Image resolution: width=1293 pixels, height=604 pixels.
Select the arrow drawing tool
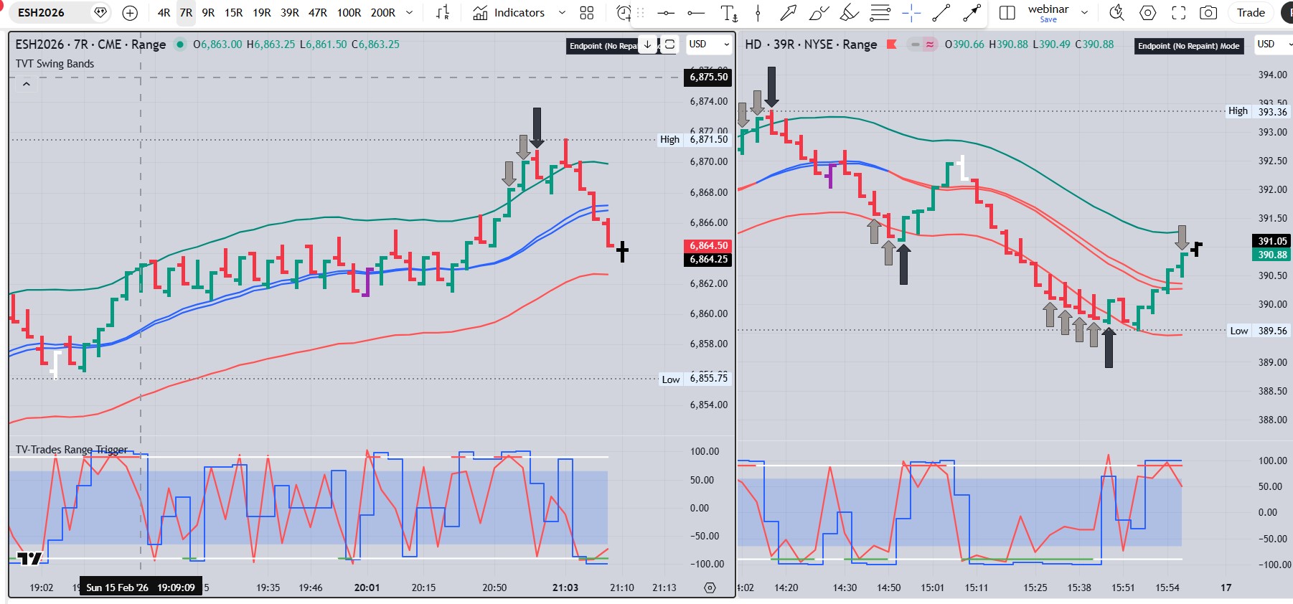[788, 13]
